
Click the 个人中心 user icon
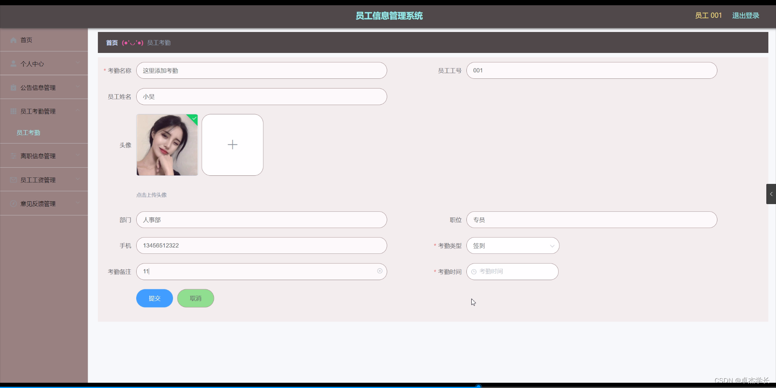[x=13, y=63]
